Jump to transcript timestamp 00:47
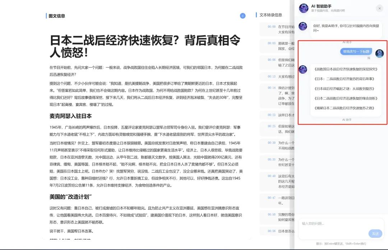Image resolution: width=388 pixels, height=250 pixels. pyautogui.click(x=272, y=198)
